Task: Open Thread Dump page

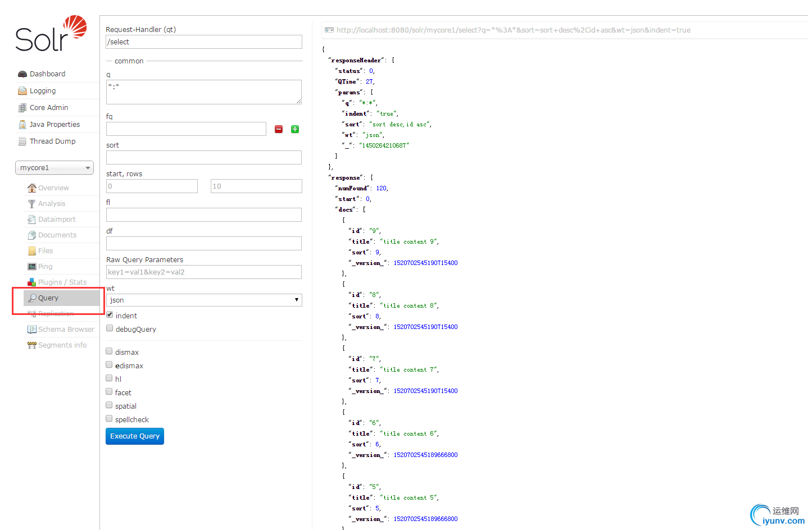Action: pos(52,141)
